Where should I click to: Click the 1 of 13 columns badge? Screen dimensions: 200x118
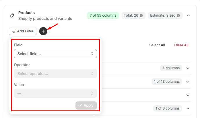167,82
